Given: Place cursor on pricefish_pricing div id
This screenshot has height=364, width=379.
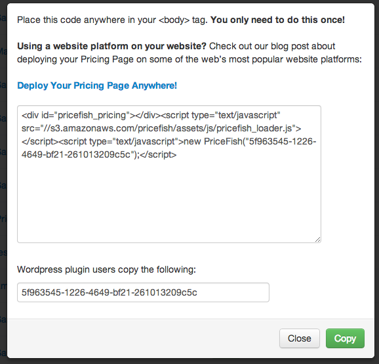Looking at the screenshot, I should click(x=92, y=115).
